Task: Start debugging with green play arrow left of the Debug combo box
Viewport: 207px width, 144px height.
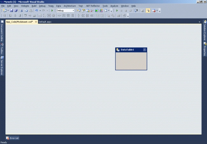Action: coord(52,10)
